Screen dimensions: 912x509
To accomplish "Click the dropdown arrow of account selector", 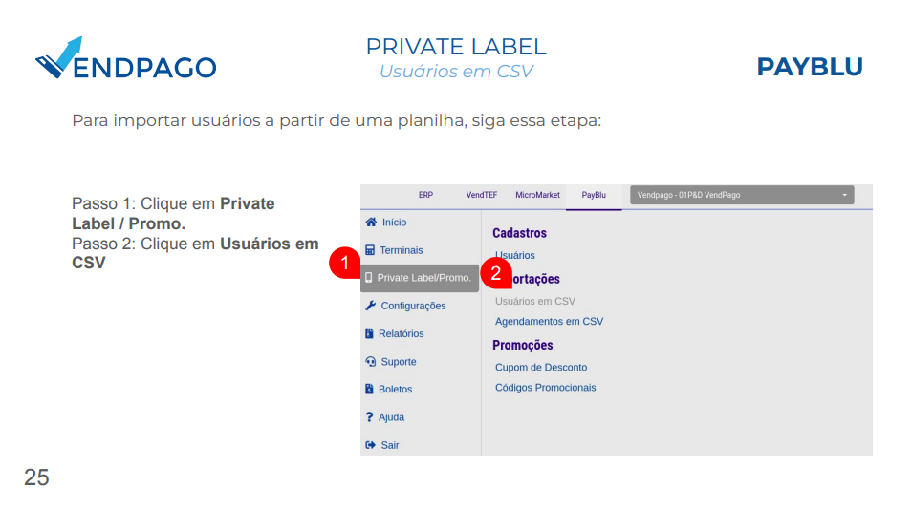I will pos(844,195).
